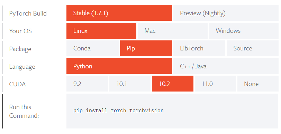The width and height of the screenshot is (281, 134).
Task: Switch OS selection to Mac
Action: click(x=173, y=31)
